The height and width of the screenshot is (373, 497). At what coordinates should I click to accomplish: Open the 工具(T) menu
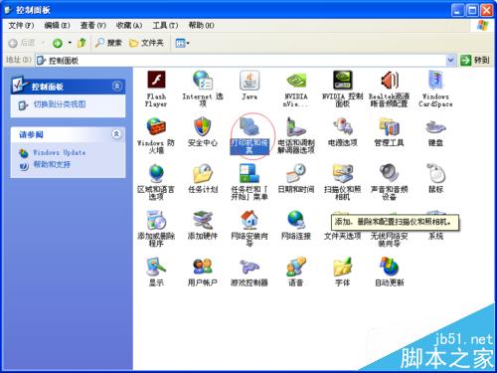coord(165,25)
